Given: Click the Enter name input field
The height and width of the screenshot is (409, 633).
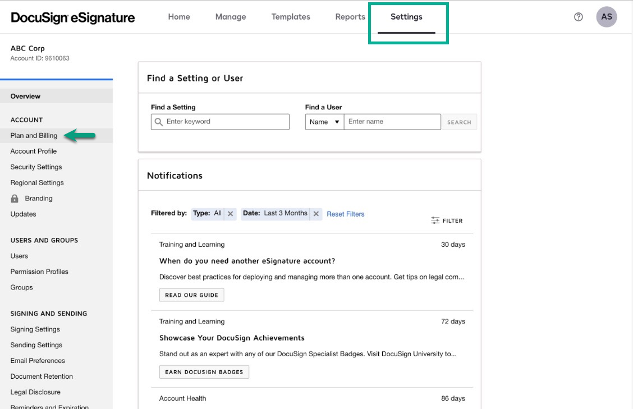Looking at the screenshot, I should tap(392, 121).
